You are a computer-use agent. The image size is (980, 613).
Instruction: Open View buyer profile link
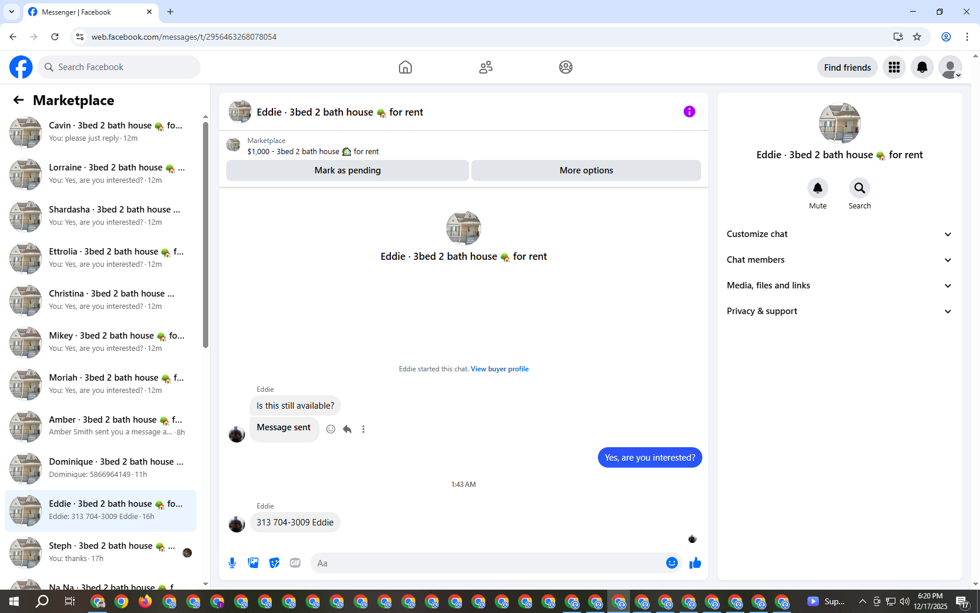pos(500,369)
